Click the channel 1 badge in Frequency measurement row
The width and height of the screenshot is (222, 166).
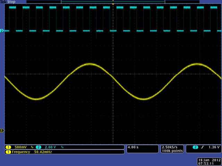coord(8,152)
